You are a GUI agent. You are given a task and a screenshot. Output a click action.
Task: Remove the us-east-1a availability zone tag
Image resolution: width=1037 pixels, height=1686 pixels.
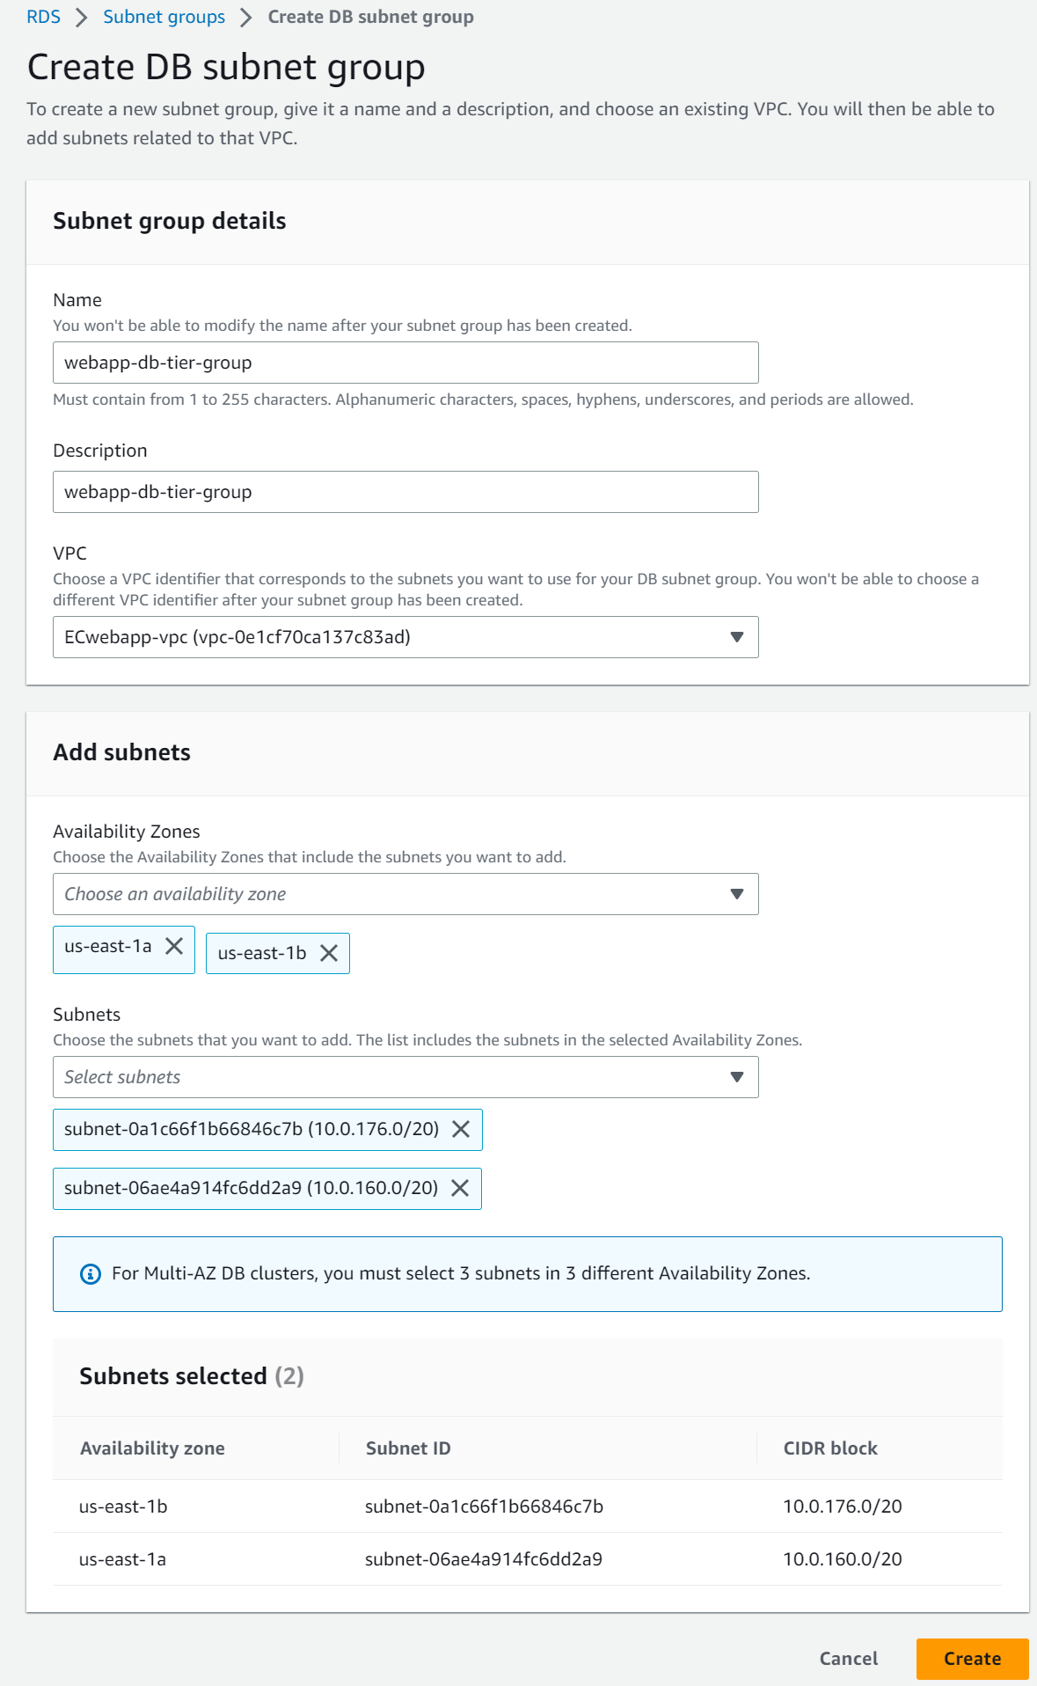(174, 946)
